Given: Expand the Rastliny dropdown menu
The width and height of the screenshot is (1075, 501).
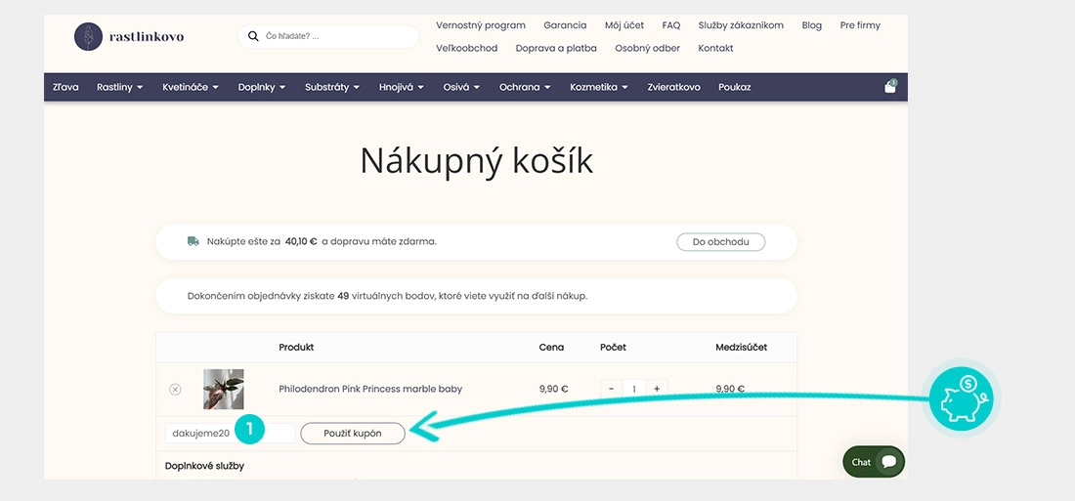Looking at the screenshot, I should click(x=120, y=87).
